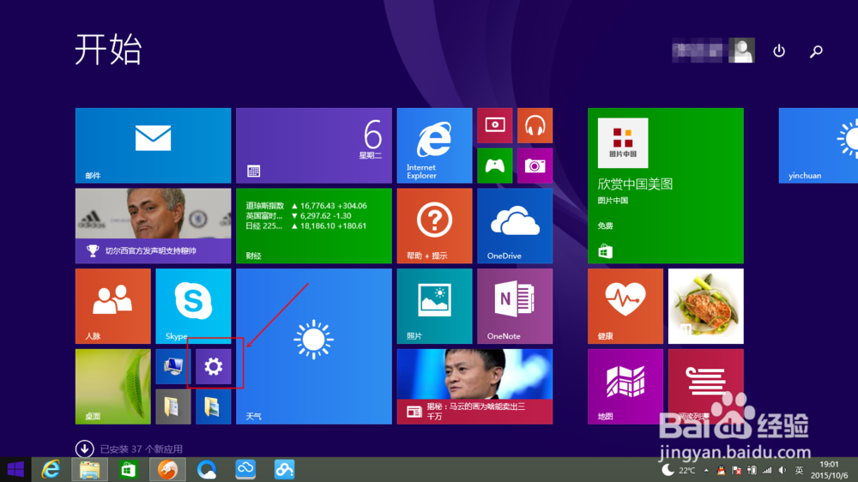Open the Calendar tile showing 6 星期二
The height and width of the screenshot is (482, 858).
(x=314, y=146)
